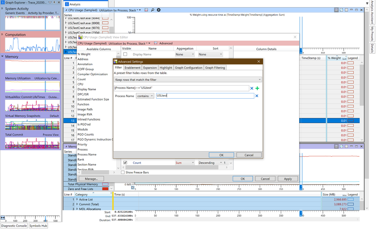
Task: Switch CPU Usage panel to graph only view
Action: (x=341, y=10)
